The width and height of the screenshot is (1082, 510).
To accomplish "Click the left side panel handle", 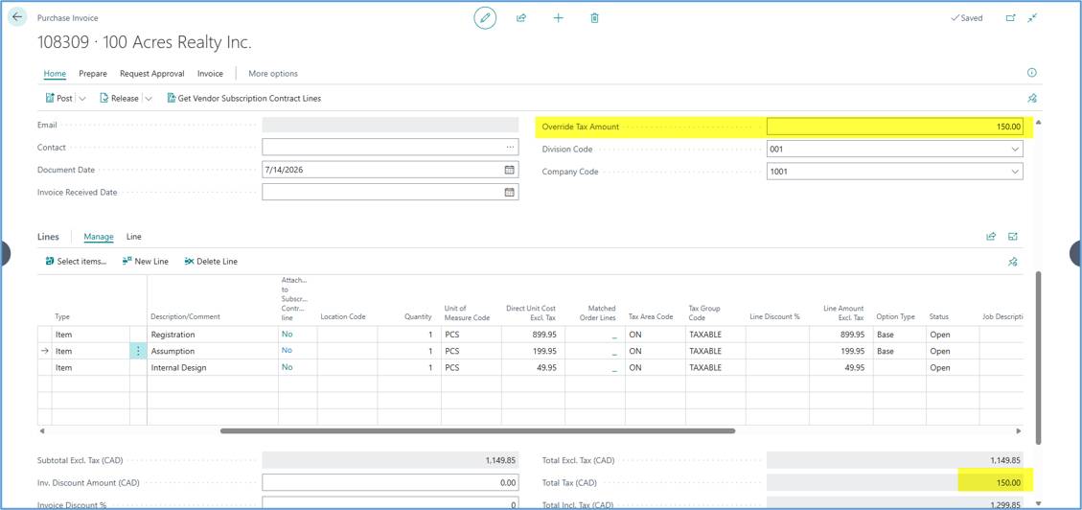I will point(5,254).
